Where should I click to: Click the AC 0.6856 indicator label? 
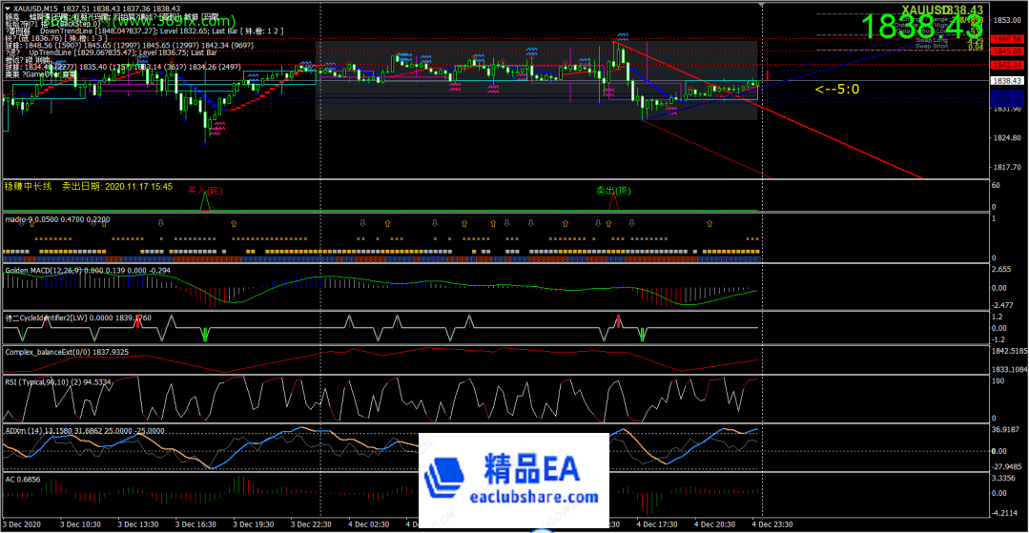tap(26, 479)
